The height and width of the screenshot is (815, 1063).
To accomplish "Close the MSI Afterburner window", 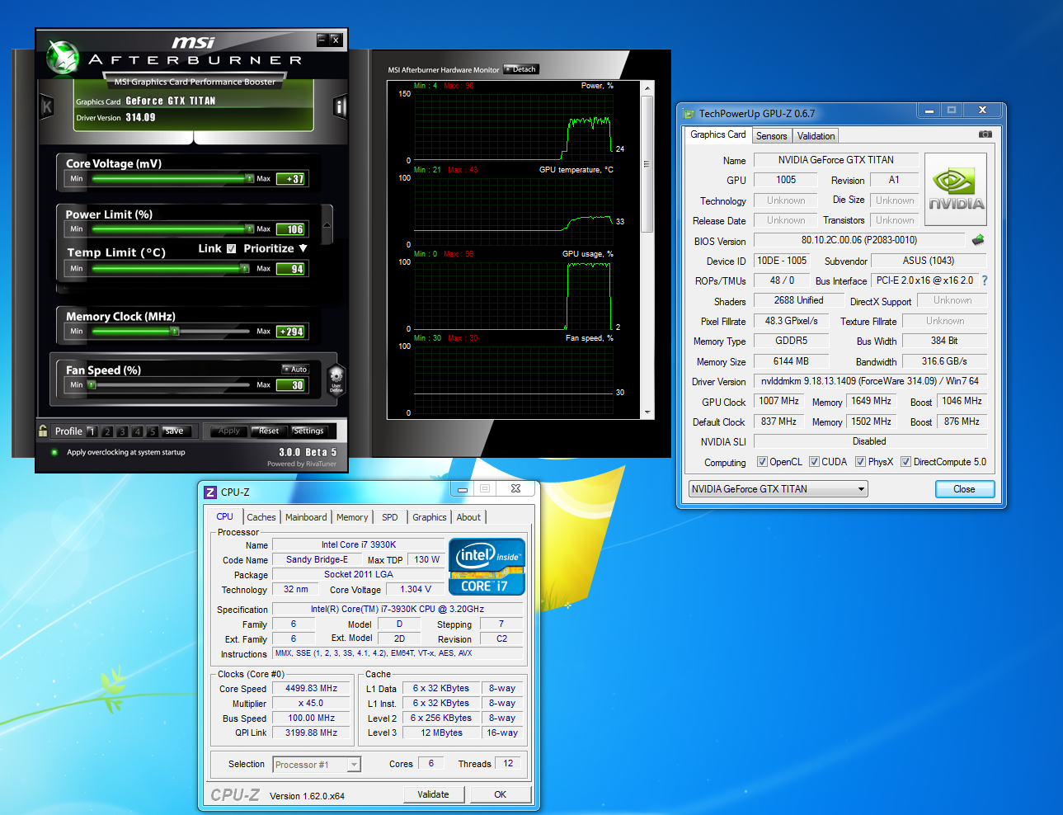I will [x=336, y=40].
